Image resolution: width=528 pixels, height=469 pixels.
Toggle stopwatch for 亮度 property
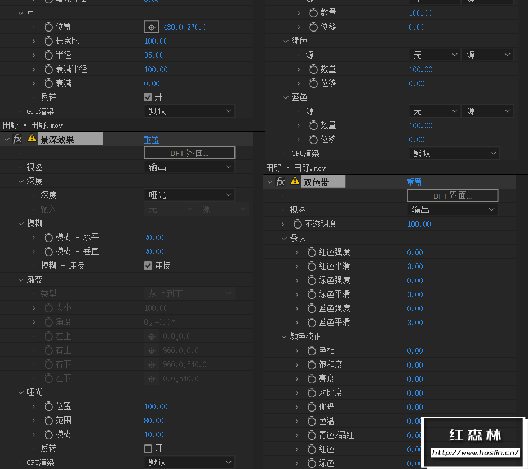coord(312,379)
